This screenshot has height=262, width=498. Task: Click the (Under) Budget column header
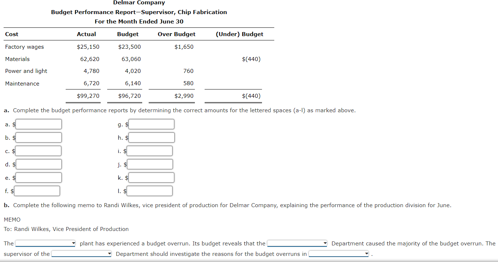click(x=240, y=34)
